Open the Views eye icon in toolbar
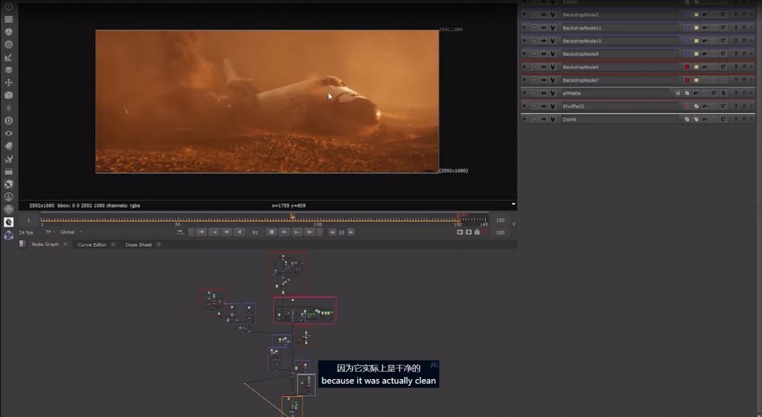This screenshot has height=417, width=762. pyautogui.click(x=8, y=133)
